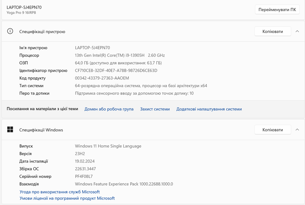Click the Ідентифікатор пристрою value
The height and width of the screenshot is (205, 305).
[x=116, y=70]
